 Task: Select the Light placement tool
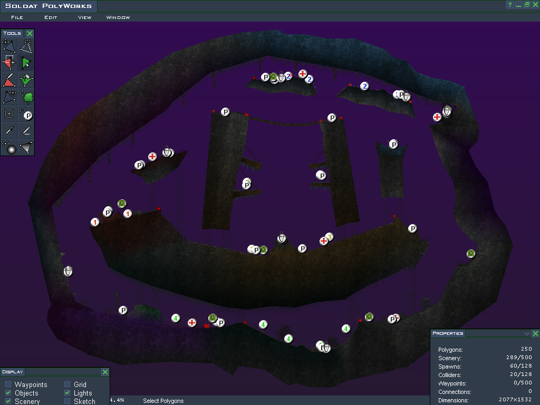pyautogui.click(x=9, y=148)
